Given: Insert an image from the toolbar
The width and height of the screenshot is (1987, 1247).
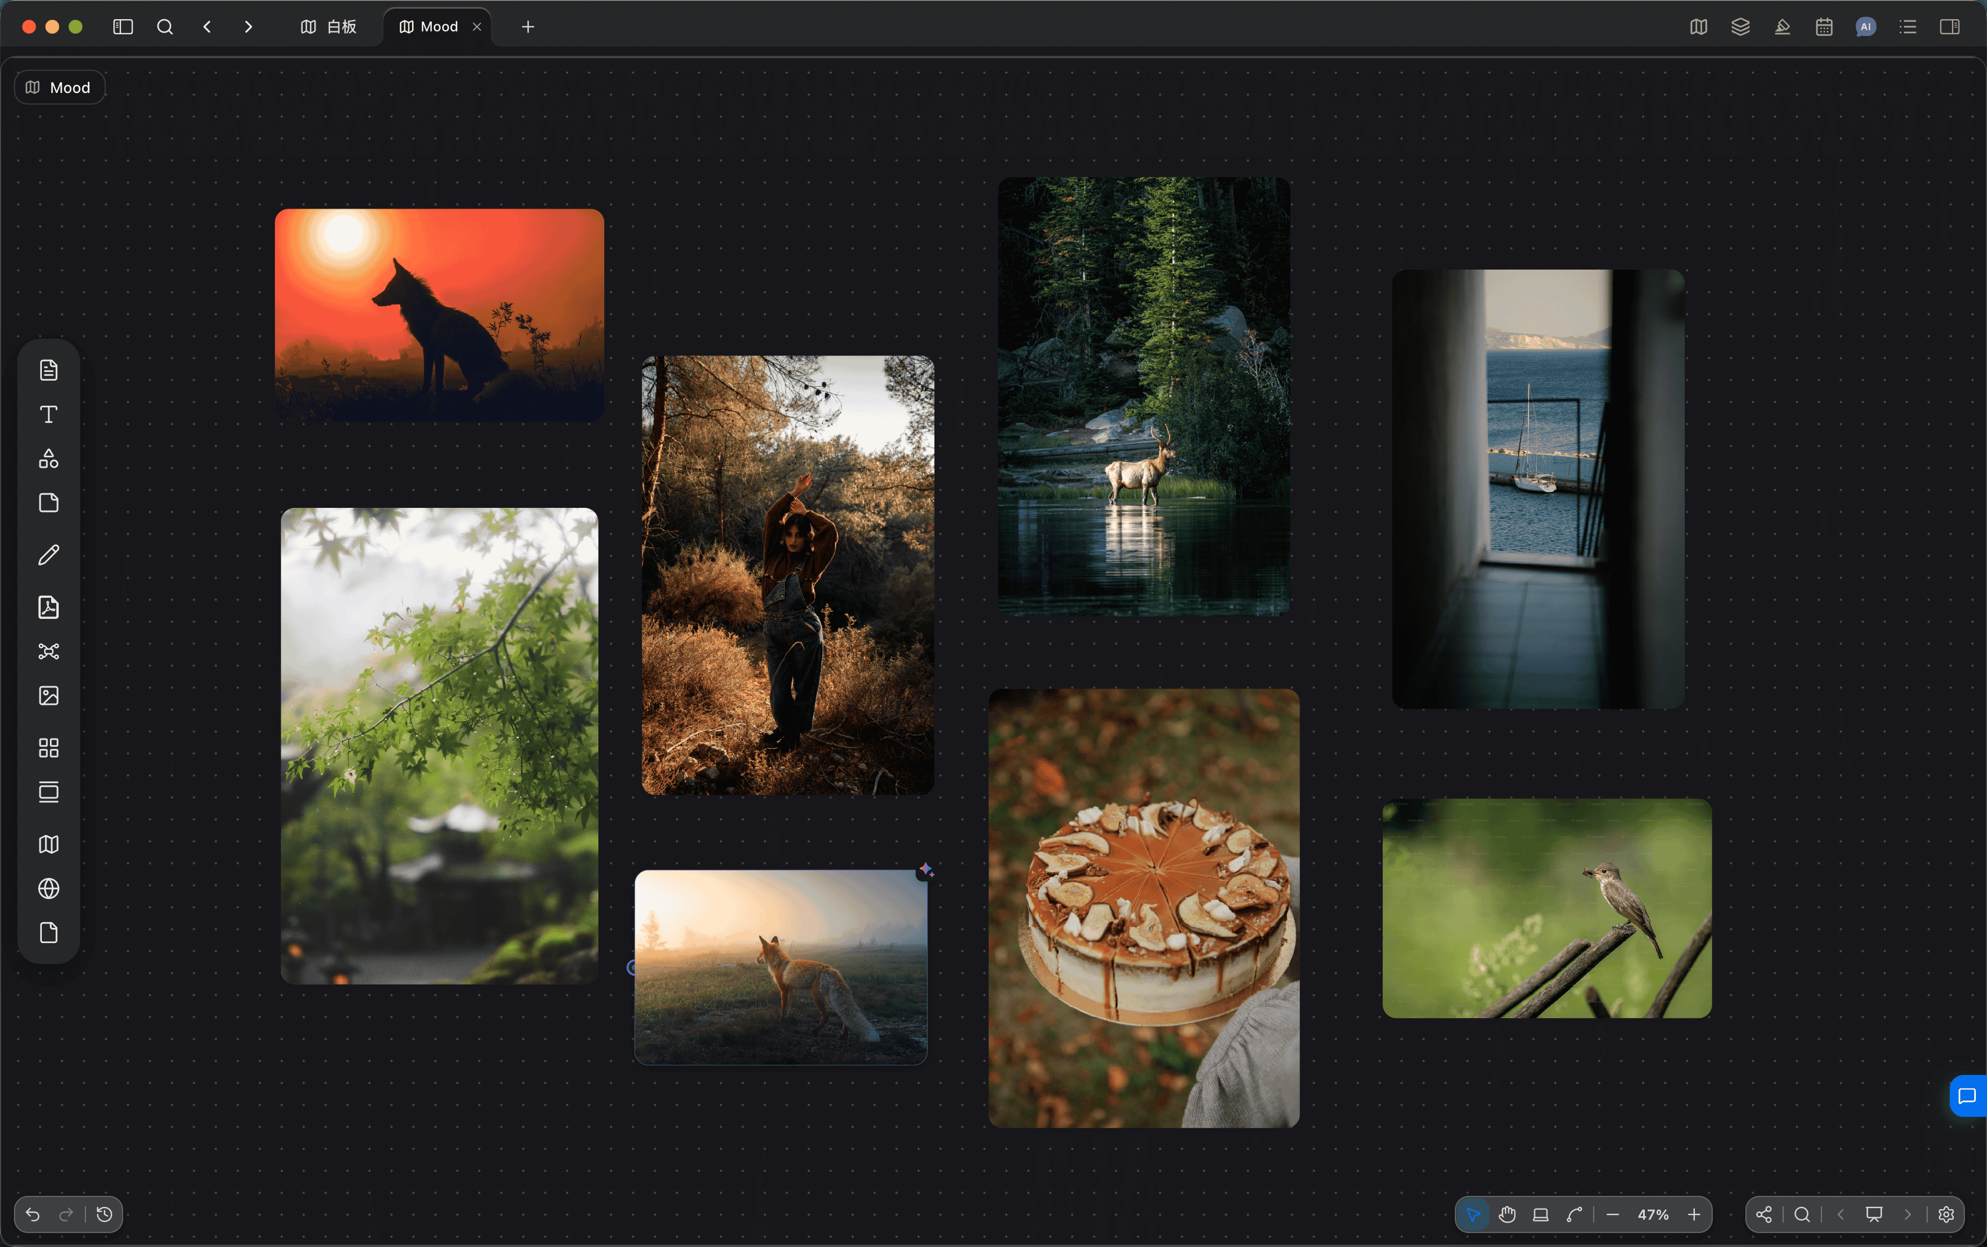Looking at the screenshot, I should coord(49,695).
